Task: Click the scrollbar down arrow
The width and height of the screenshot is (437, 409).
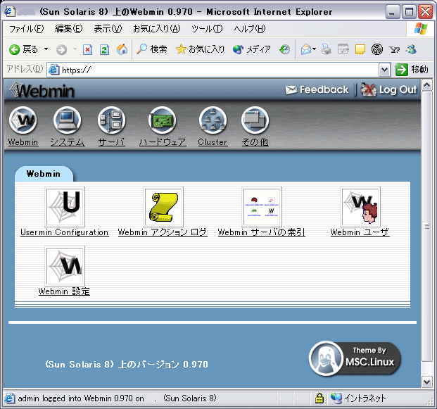Action: pos(426,382)
